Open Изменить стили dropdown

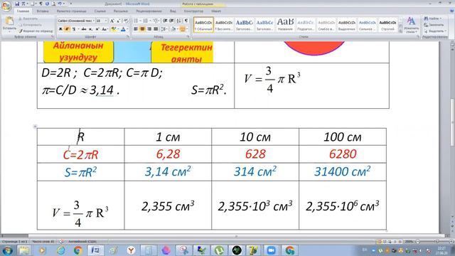point(411,25)
